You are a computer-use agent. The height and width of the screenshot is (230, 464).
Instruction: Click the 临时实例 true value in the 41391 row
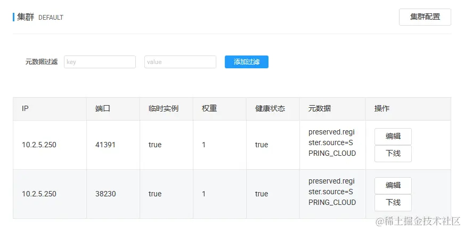tap(155, 145)
